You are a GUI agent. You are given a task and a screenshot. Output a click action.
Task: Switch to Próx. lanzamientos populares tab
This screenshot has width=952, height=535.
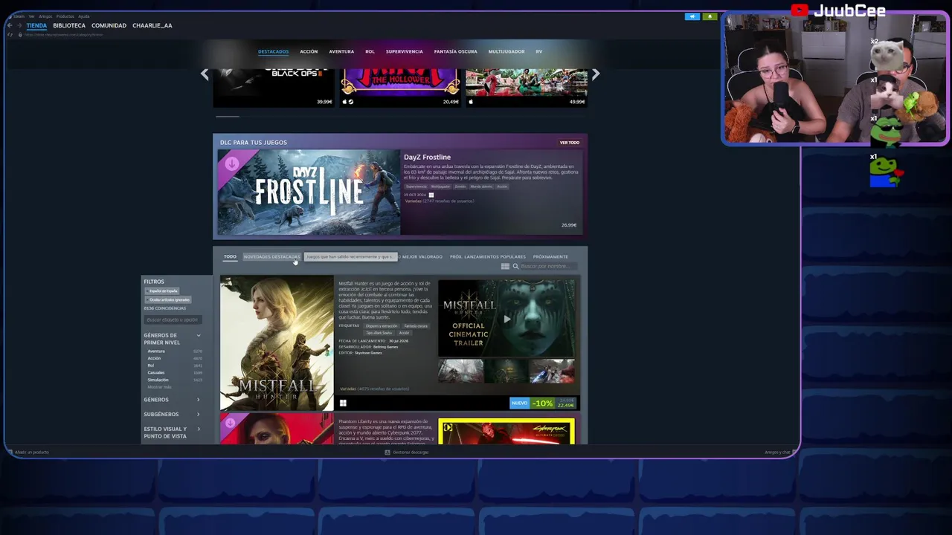pos(488,256)
